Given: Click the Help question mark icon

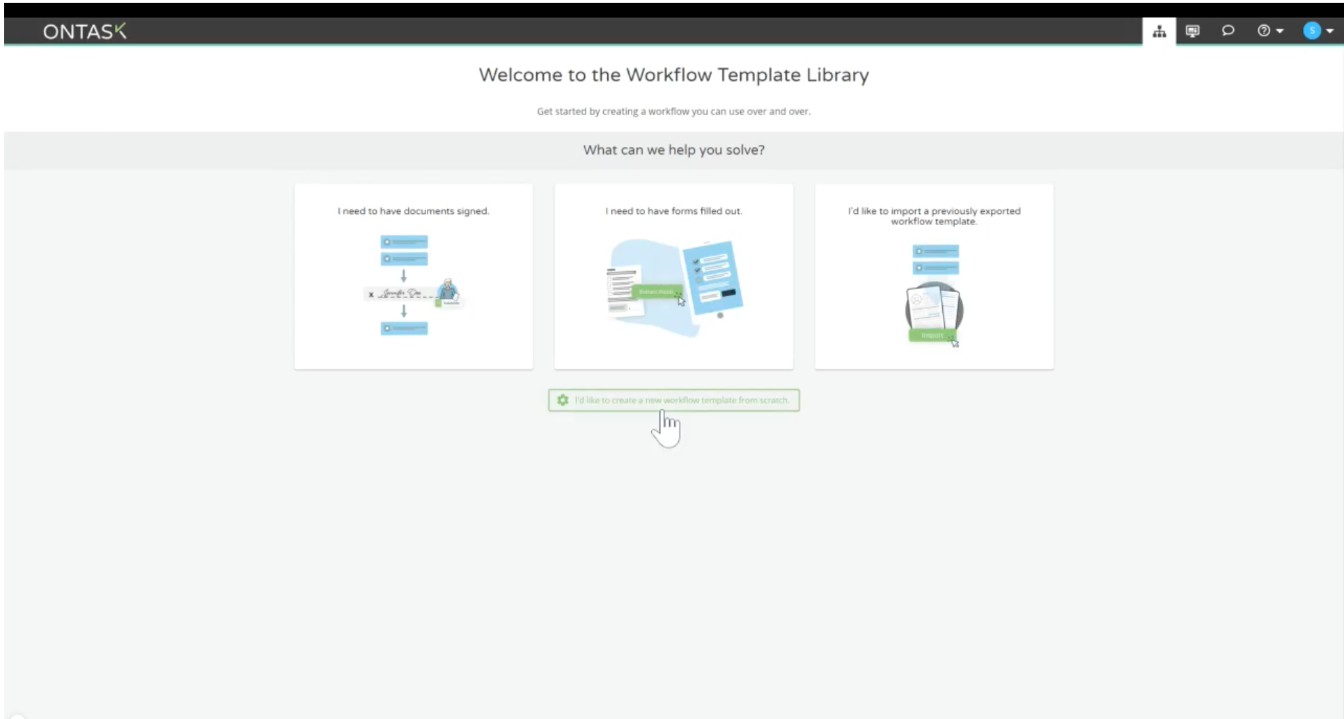Looking at the screenshot, I should coord(1265,31).
